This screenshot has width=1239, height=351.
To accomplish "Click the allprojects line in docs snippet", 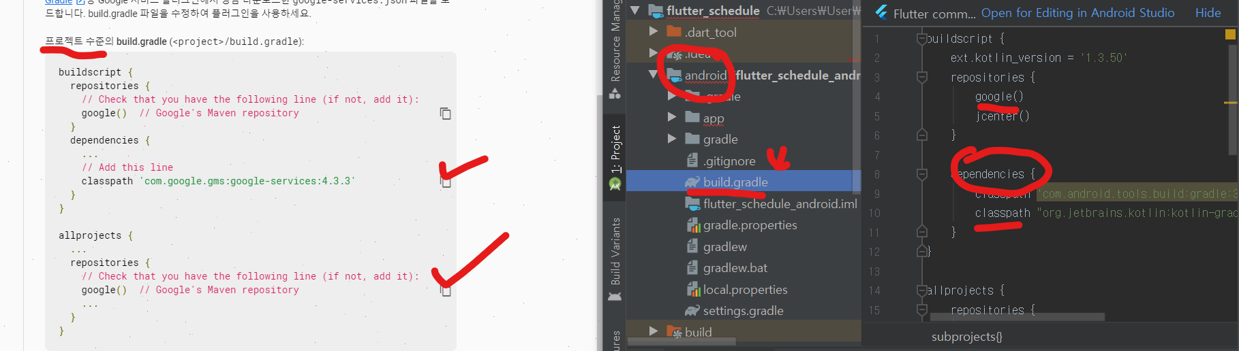I will click(95, 235).
